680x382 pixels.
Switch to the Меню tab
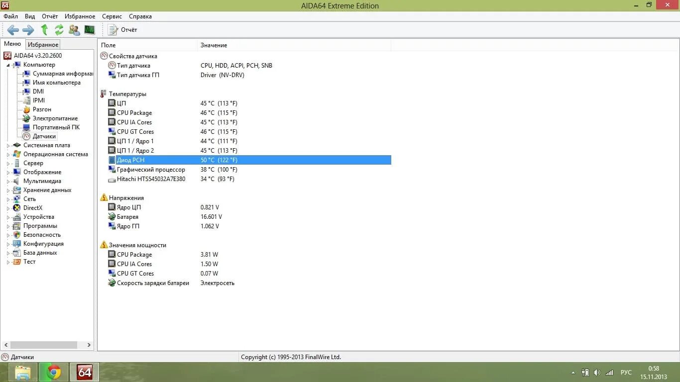(12, 44)
